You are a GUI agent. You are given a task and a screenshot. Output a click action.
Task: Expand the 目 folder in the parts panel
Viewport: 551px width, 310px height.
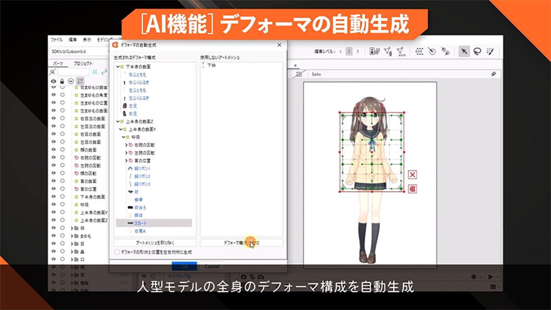coord(72,243)
